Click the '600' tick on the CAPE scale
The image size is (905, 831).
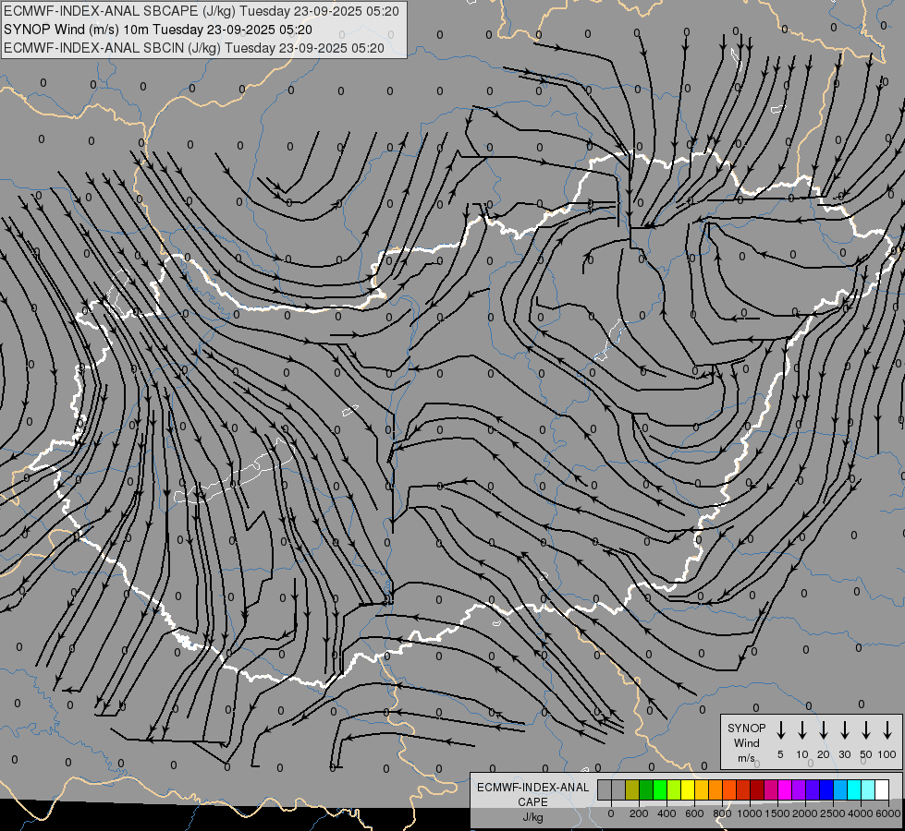694,813
